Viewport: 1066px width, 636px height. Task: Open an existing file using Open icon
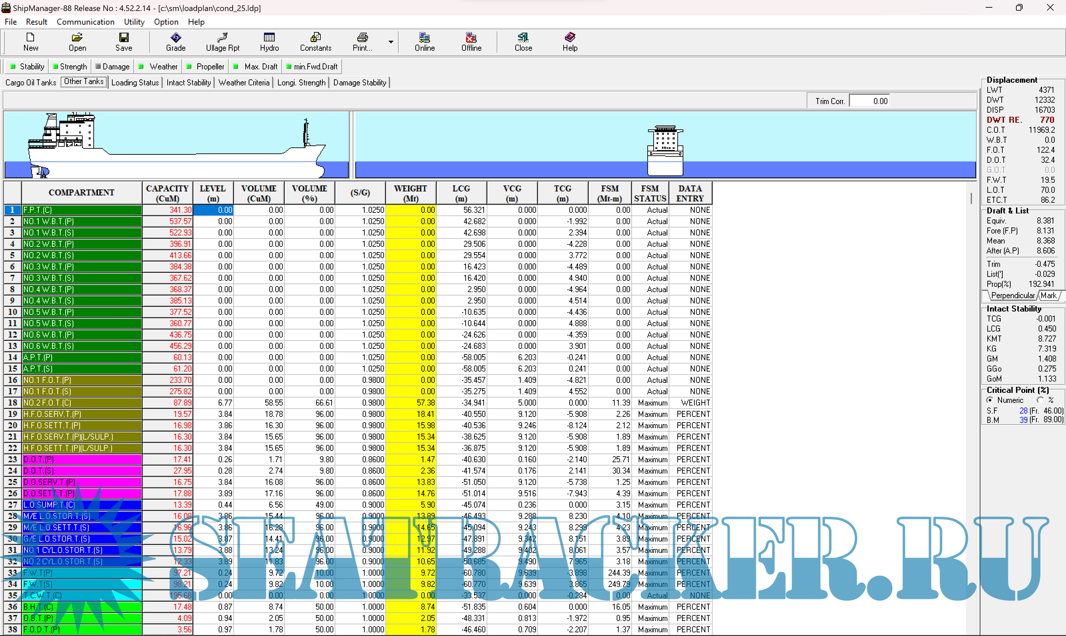coord(77,42)
